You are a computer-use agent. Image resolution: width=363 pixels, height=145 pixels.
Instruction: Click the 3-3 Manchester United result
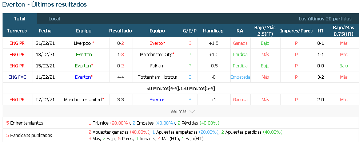(120, 100)
